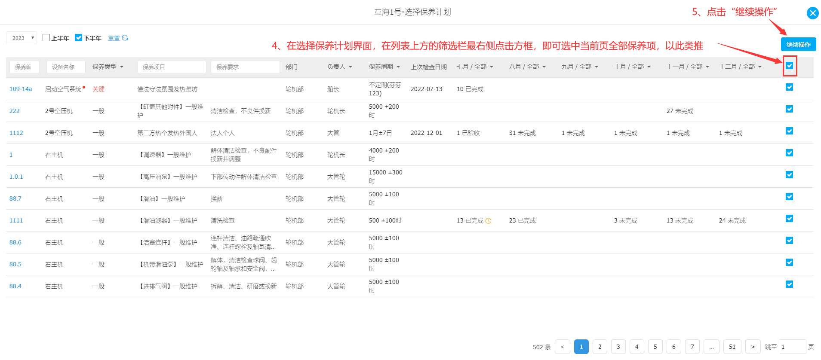821x360 pixels.
Task: Open the 保养类型 filter dropdown
Action: coord(108,67)
